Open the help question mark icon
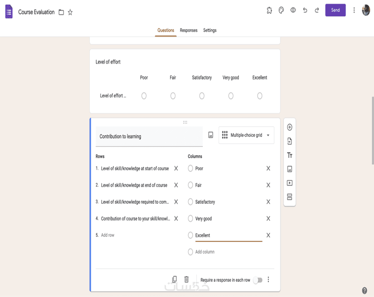The height and width of the screenshot is (297, 374). tap(365, 290)
